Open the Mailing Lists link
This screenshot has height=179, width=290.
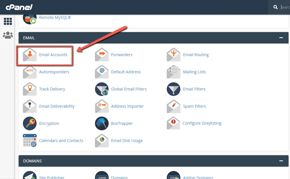coord(194,72)
